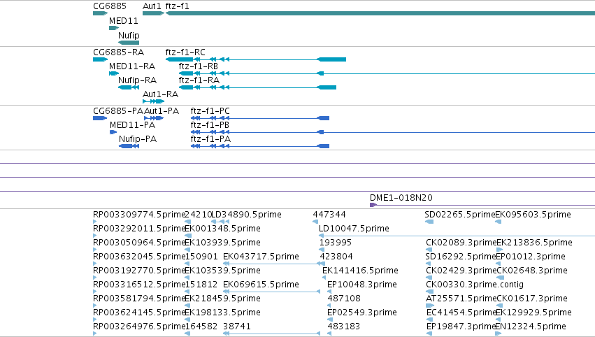Select the 483183 feature label
Viewport: 595px width, 337px height.
344,327
